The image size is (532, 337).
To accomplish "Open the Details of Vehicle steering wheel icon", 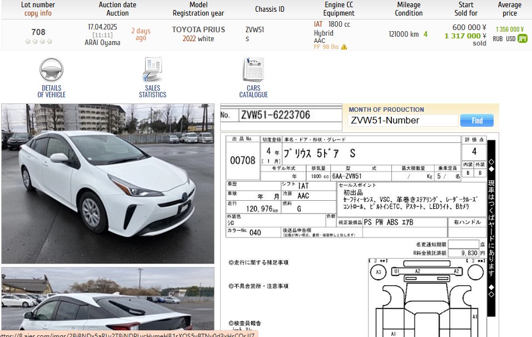I will click(51, 70).
